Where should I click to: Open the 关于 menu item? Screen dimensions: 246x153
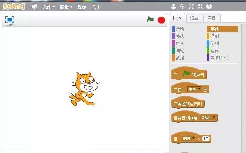click(x=96, y=7)
